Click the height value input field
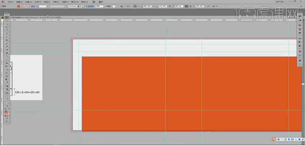The width and height of the screenshot is (305, 145). click(200, 6)
